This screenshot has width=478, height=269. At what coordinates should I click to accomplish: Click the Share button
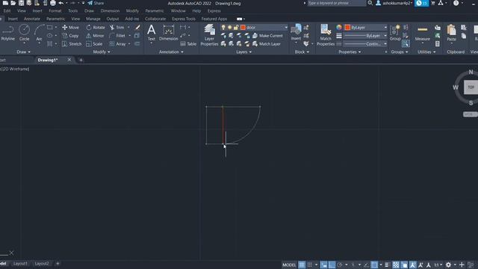click(96, 3)
